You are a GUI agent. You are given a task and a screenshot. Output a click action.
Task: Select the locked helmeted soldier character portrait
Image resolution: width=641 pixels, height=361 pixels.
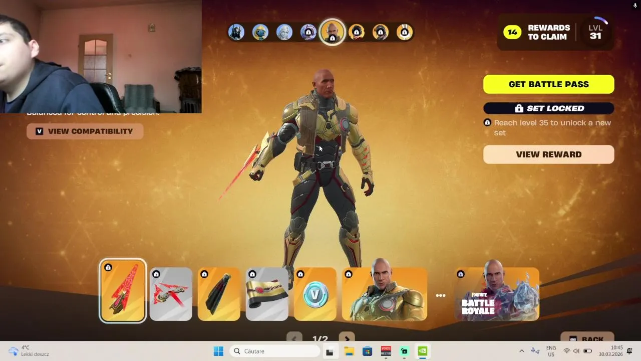[381, 32]
